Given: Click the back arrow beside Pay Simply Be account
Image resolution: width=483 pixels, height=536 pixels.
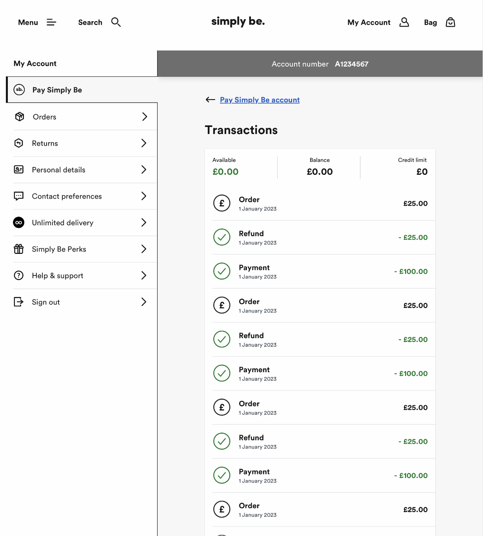Looking at the screenshot, I should pyautogui.click(x=211, y=100).
